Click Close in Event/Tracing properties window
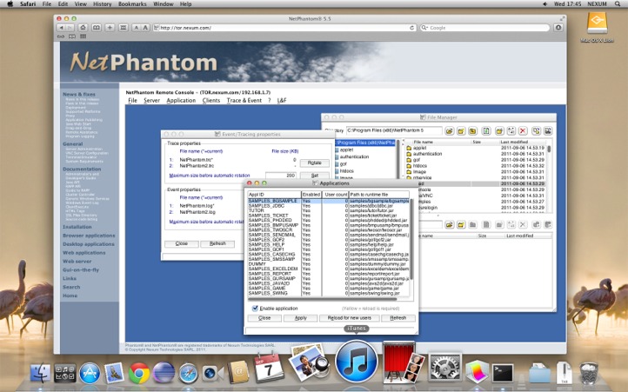Image resolution: width=628 pixels, height=392 pixels. [x=182, y=243]
